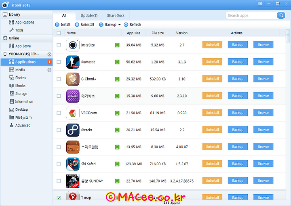
Task: Open Storage in the sidebar
Action: (x=27, y=94)
